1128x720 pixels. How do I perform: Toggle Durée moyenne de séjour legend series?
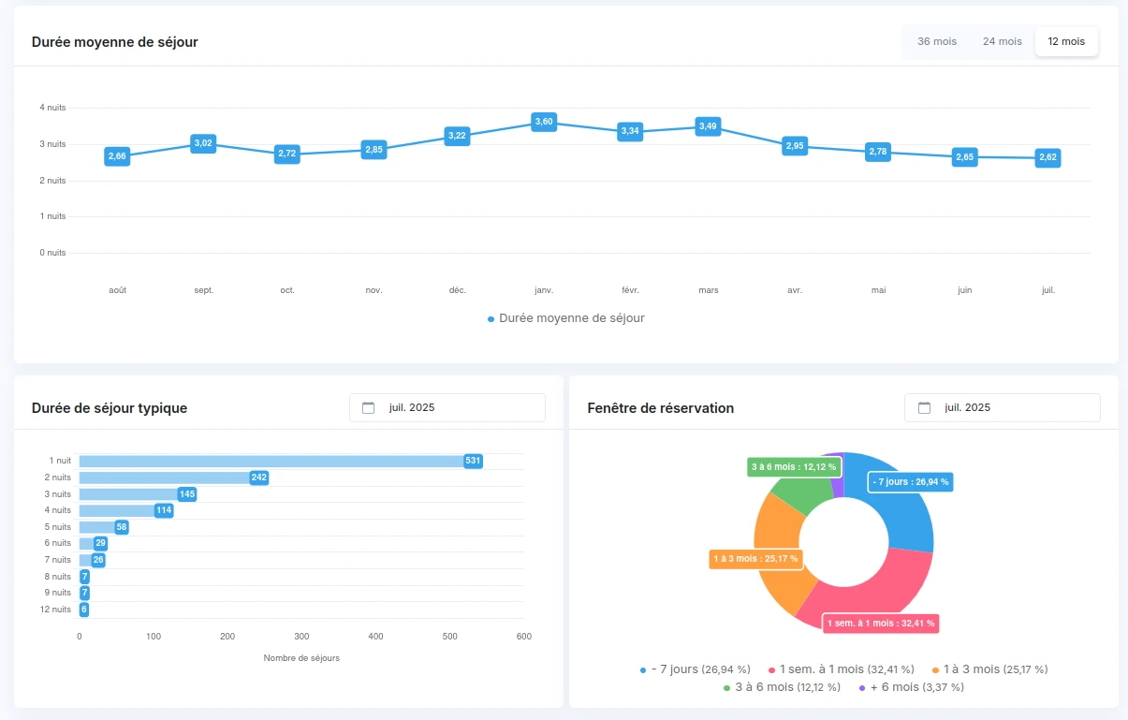click(x=565, y=318)
